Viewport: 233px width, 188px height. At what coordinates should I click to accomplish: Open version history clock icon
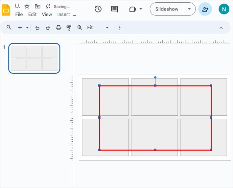pyautogui.click(x=98, y=9)
